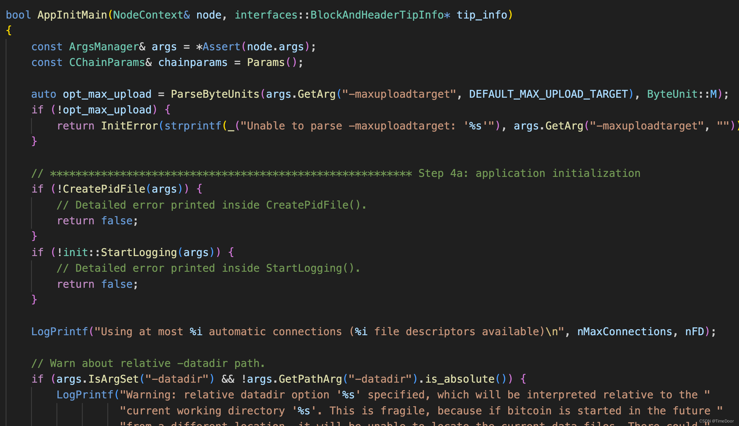This screenshot has width=739, height=426.
Task: Click the InitError function call
Action: point(129,126)
